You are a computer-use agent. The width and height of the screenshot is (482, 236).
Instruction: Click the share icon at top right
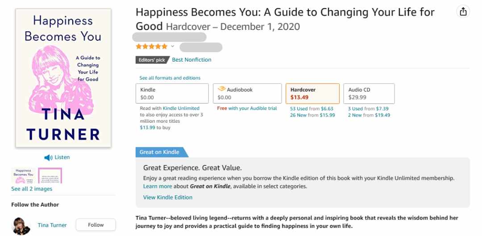coord(463,12)
